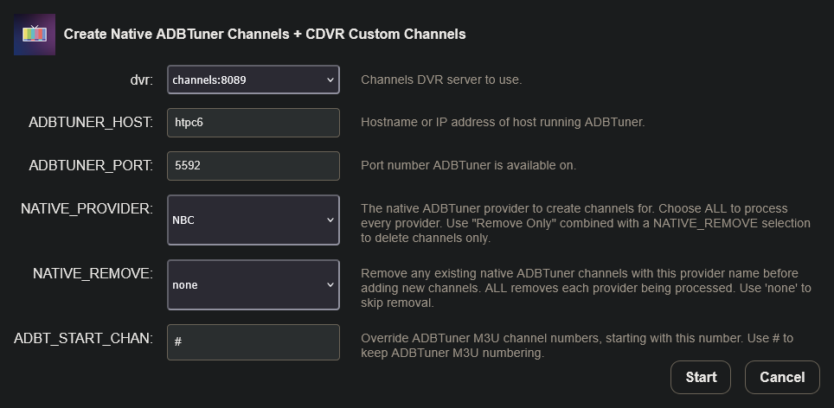Screen dimensions: 834x408
Task: Focus the ADBTUNER_HOST field containing htpc6
Action: [x=253, y=123]
